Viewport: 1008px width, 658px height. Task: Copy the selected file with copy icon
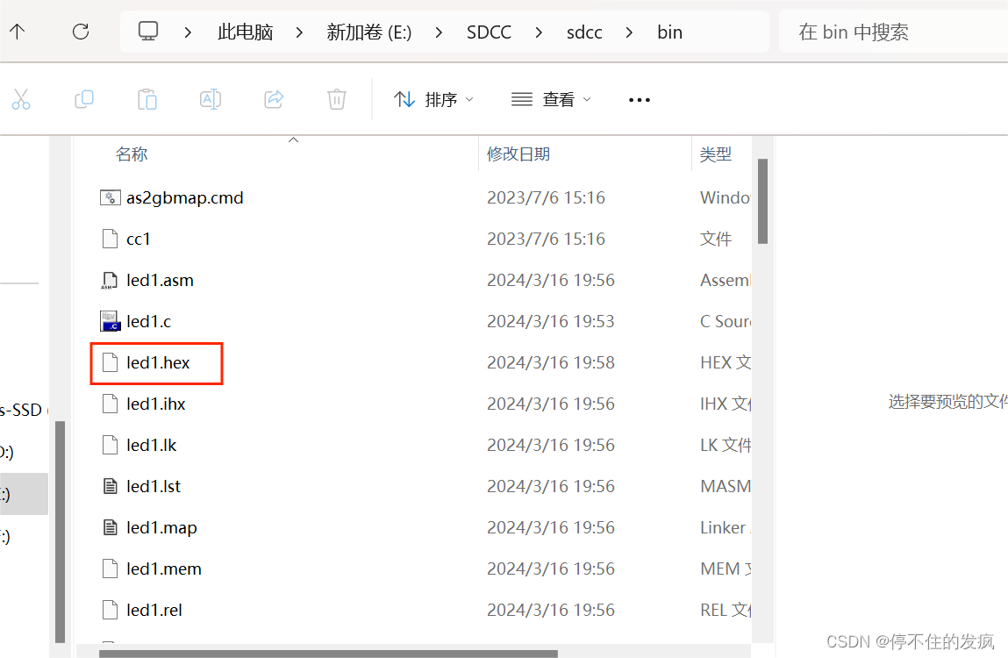84,99
